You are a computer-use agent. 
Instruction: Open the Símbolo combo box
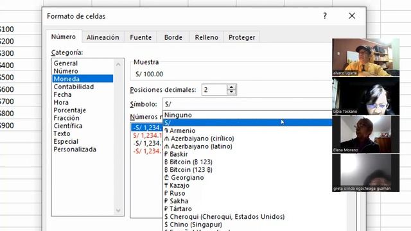point(247,104)
